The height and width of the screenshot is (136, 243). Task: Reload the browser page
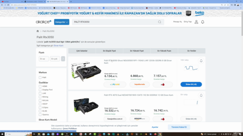(x=8, y=5)
